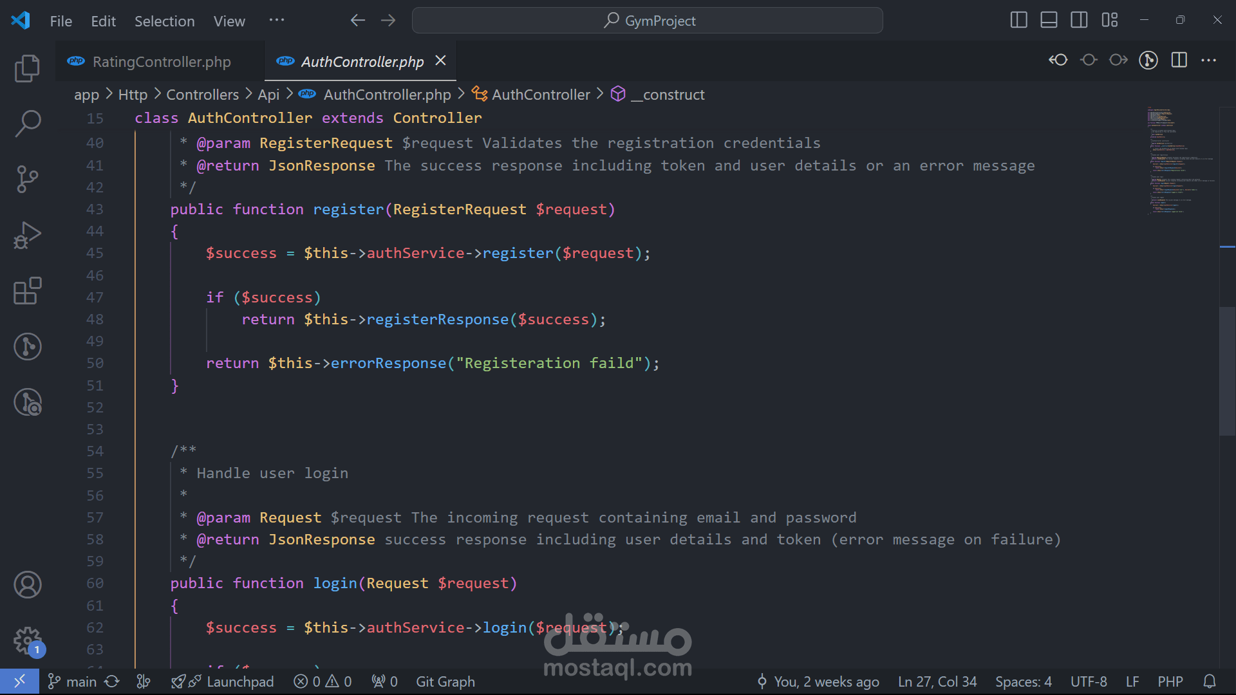Switch to RatingController.php tab
The image size is (1236, 695).
point(161,62)
